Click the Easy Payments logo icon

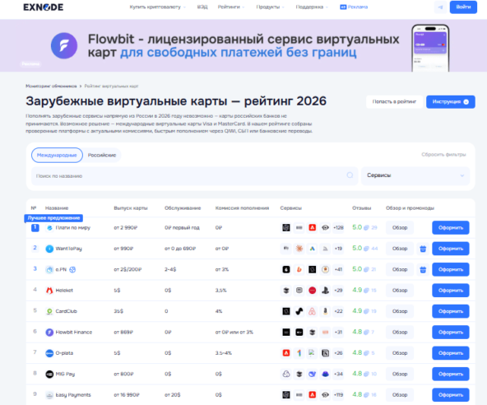(49, 395)
